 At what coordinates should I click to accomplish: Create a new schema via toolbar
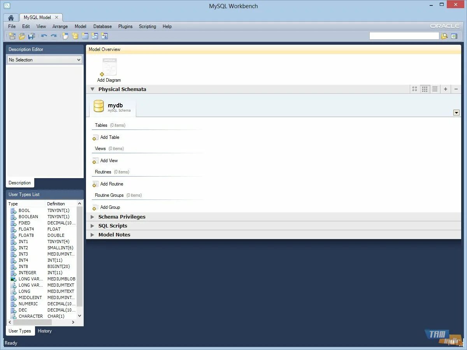coord(75,36)
